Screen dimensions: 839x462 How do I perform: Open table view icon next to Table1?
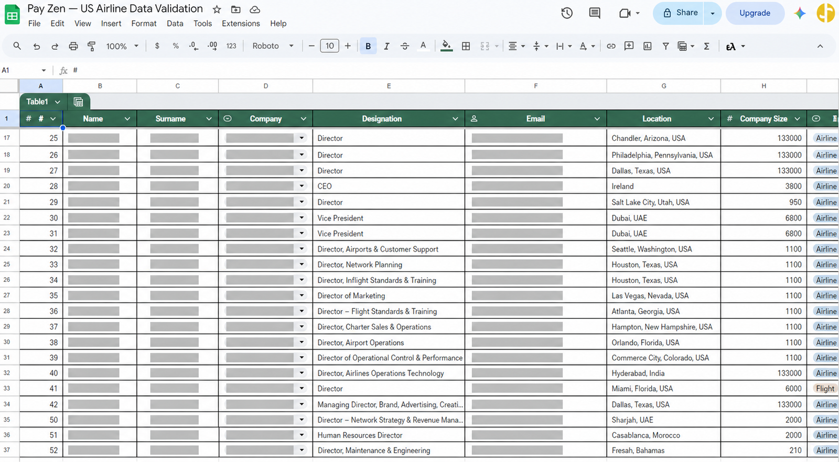click(x=78, y=102)
